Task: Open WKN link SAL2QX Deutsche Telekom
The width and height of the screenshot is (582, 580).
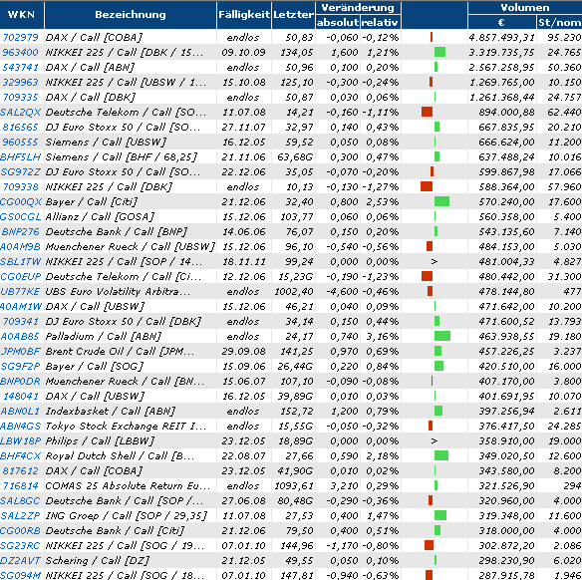Action: click(20, 112)
